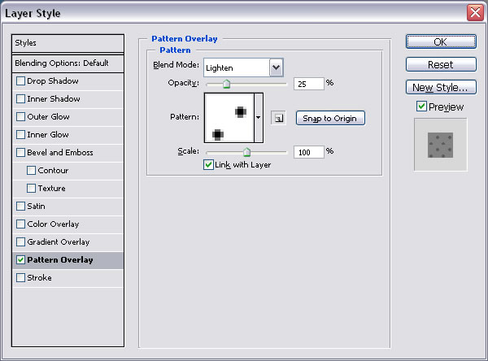Check the Gradient Overlay box
This screenshot has height=361, width=488.
(x=20, y=242)
